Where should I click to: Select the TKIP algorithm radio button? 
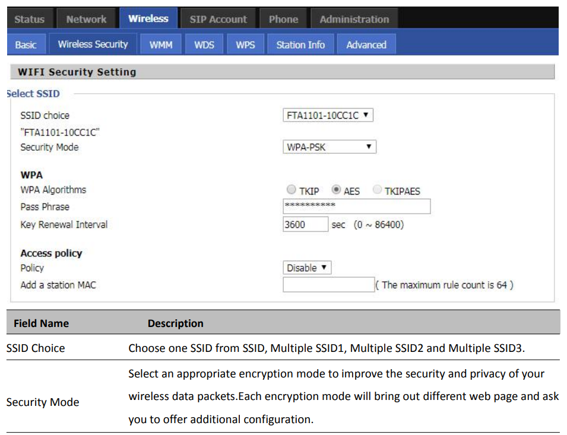pos(291,189)
